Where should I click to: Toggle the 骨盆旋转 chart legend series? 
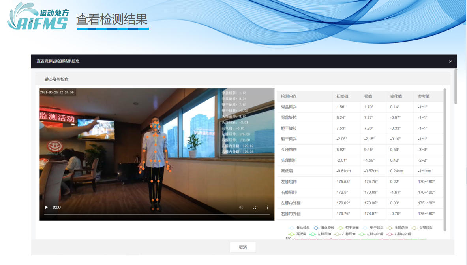[x=323, y=228]
